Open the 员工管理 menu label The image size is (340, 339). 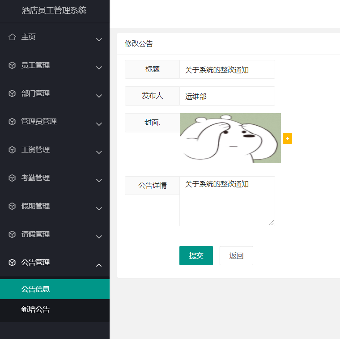(x=35, y=65)
